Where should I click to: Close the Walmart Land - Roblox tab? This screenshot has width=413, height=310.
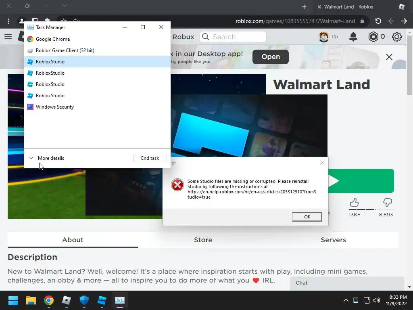click(x=319, y=7)
